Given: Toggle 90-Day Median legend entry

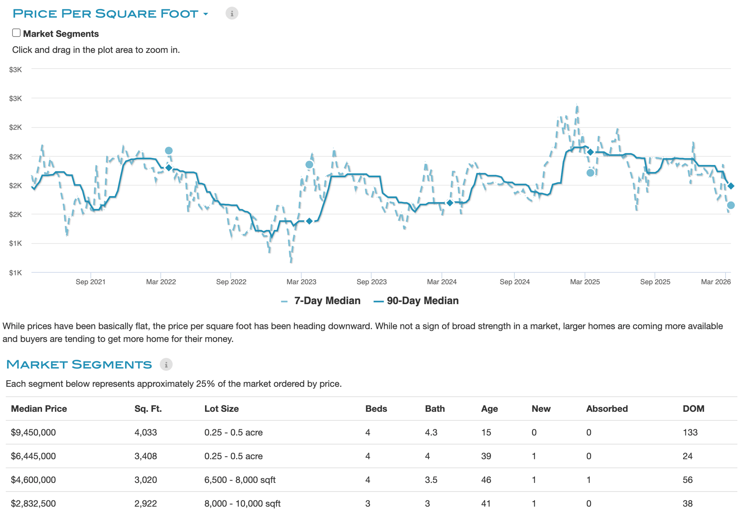Looking at the screenshot, I should coord(423,301).
